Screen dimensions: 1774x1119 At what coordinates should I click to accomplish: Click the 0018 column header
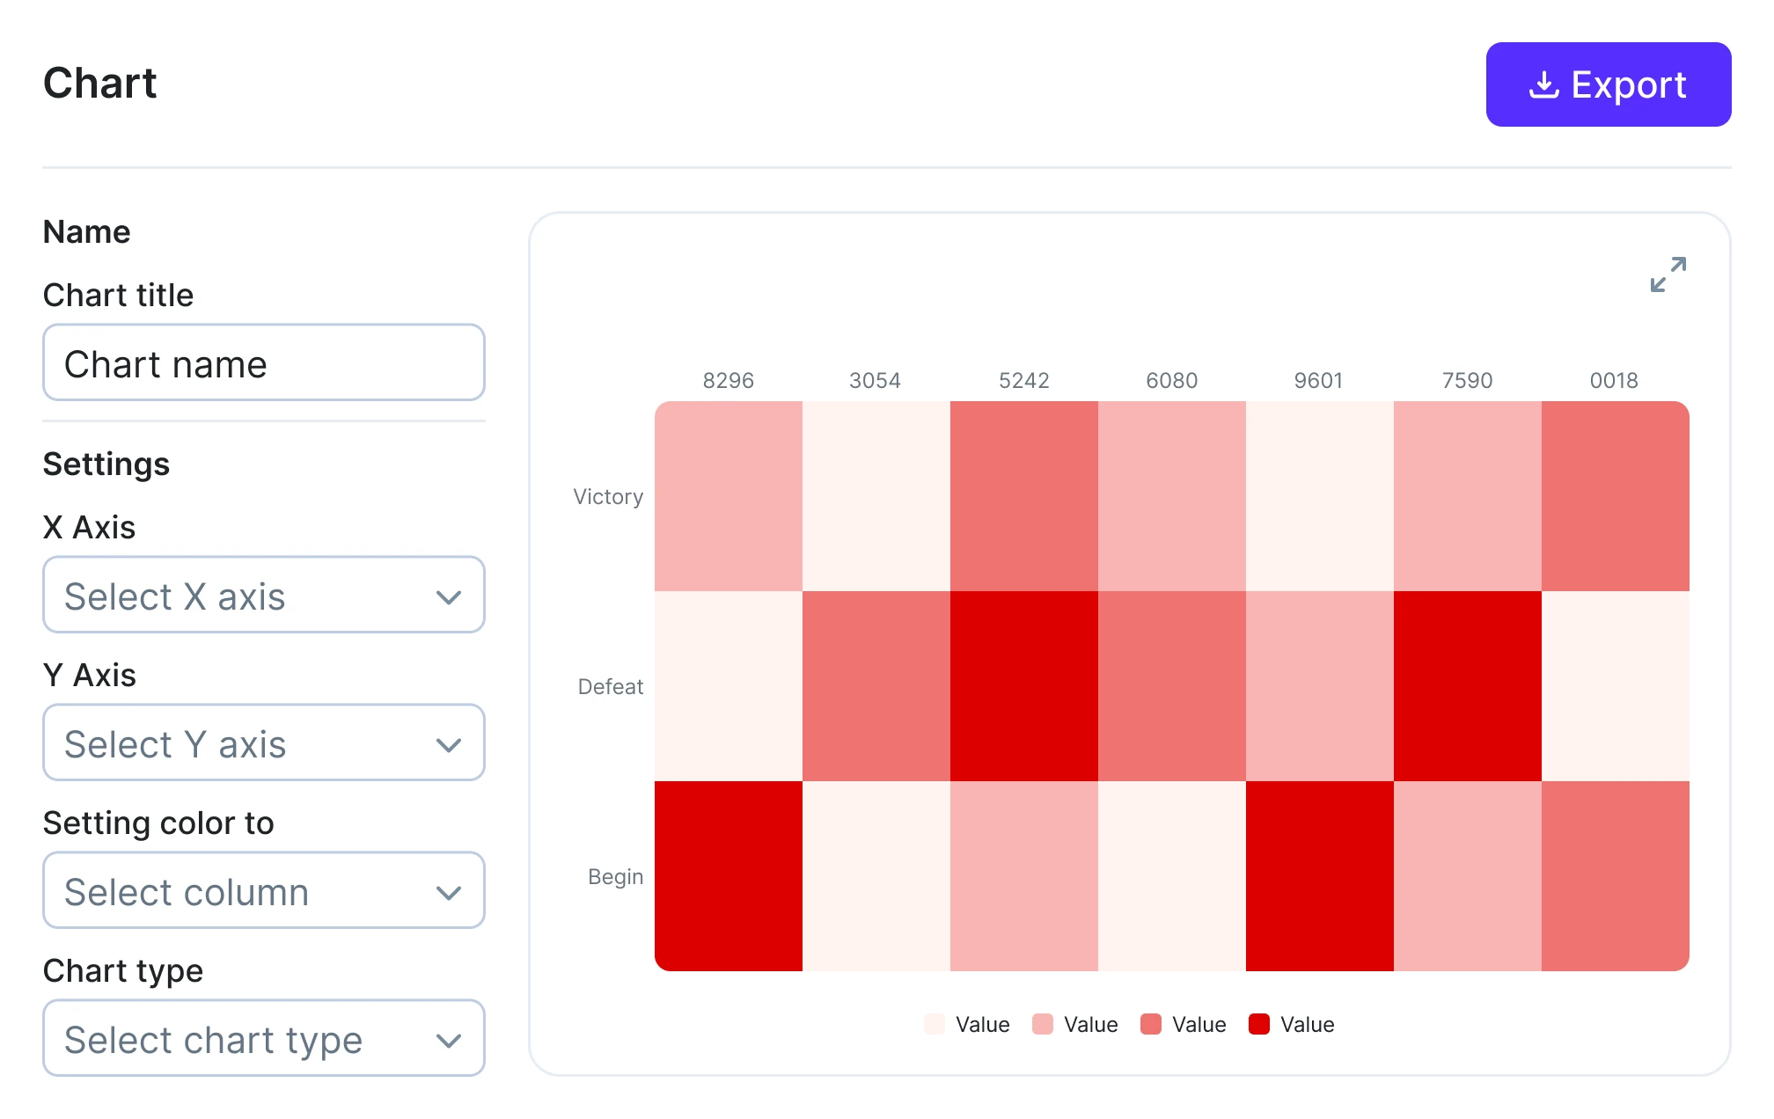click(x=1615, y=381)
